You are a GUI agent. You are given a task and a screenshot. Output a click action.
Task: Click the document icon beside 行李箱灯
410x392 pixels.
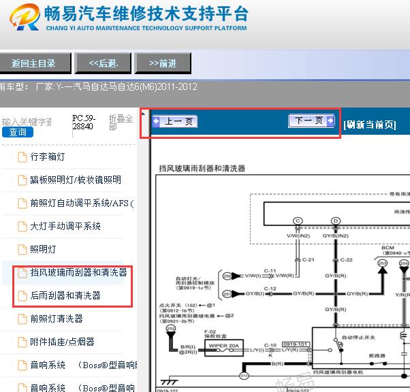(22, 157)
